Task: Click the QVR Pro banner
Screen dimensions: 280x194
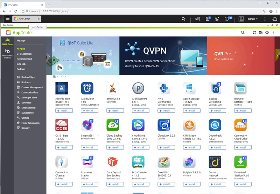Action: click(x=241, y=56)
